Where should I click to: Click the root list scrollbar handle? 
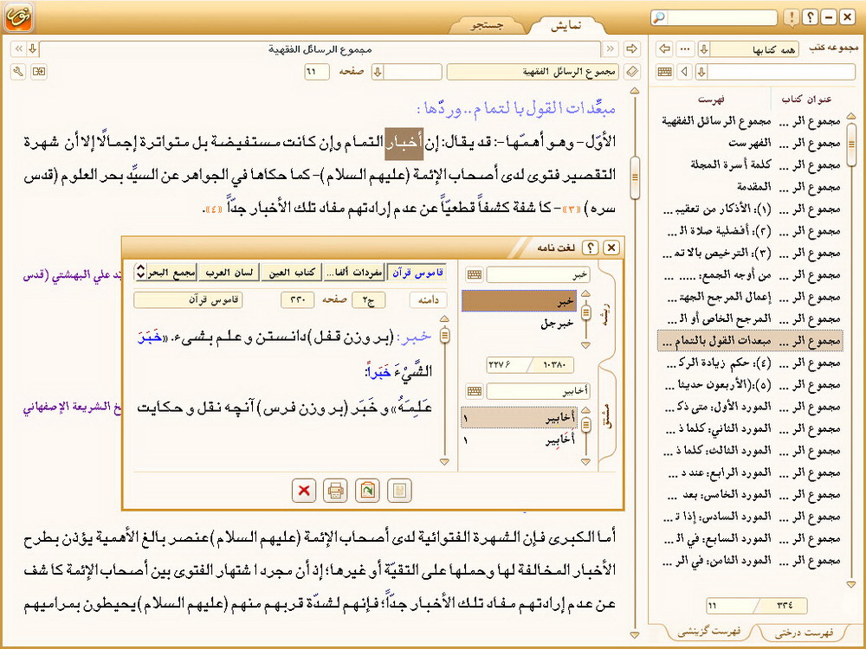coord(586,313)
